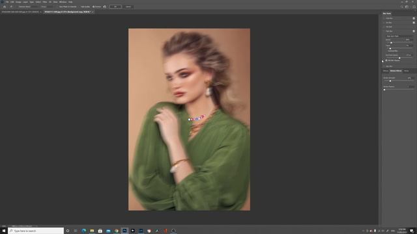417x234 pixels.
Task: Open the workspace switcher icon
Action: (x=407, y=7)
